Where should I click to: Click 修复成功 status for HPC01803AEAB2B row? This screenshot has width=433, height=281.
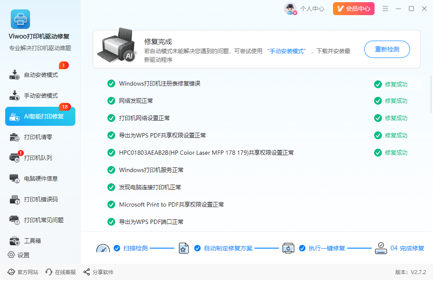coord(391,153)
